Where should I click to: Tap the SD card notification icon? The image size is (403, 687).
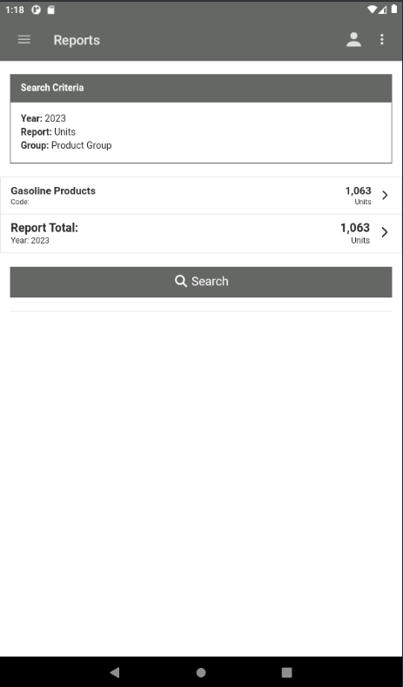pos(50,10)
